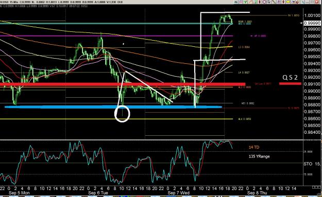This screenshot has height=197, width=322.
Task: Click the 0.98800 price axis label
Action: pyautogui.click(x=312, y=105)
